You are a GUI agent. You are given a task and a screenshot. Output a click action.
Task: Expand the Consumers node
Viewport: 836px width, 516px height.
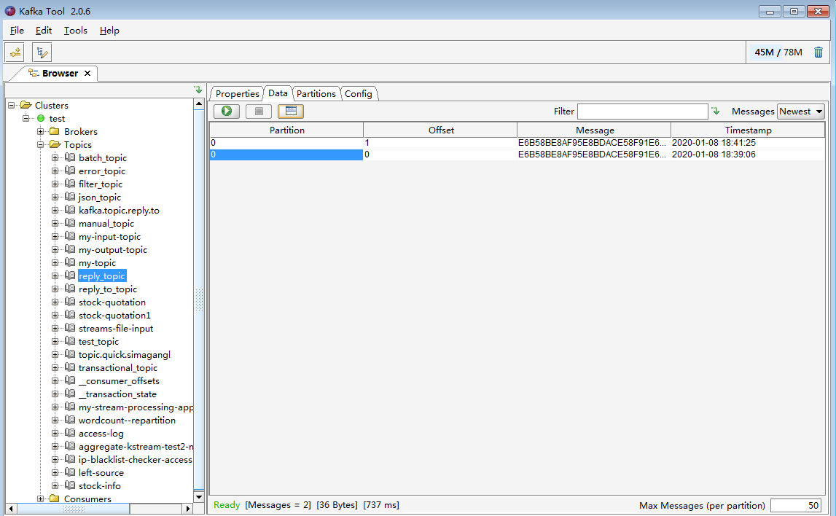click(x=41, y=499)
